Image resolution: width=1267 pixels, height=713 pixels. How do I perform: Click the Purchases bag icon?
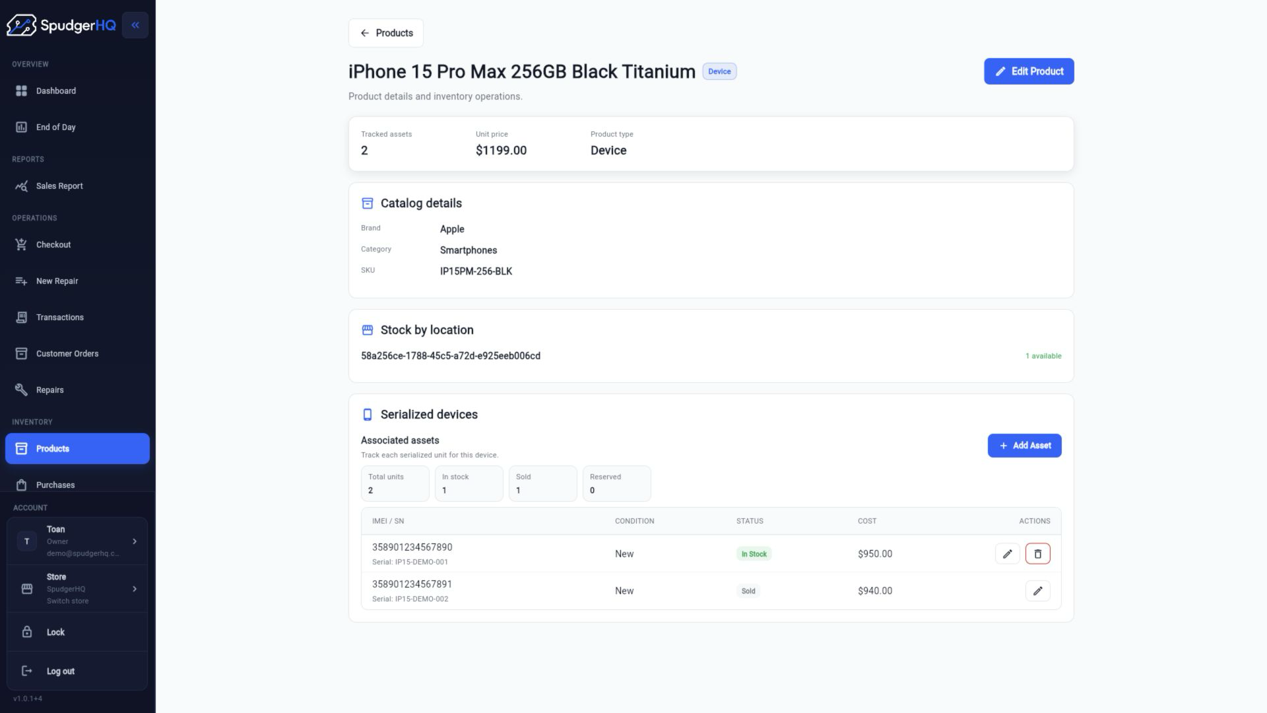(x=21, y=485)
